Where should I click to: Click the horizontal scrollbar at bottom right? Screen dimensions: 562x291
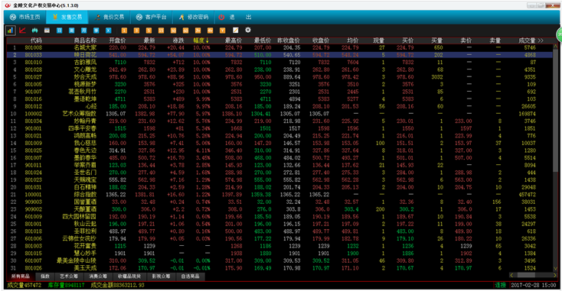click(533, 275)
